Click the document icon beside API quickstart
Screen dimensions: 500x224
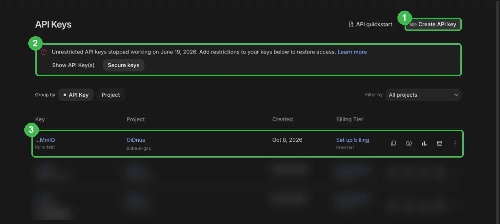tap(351, 24)
